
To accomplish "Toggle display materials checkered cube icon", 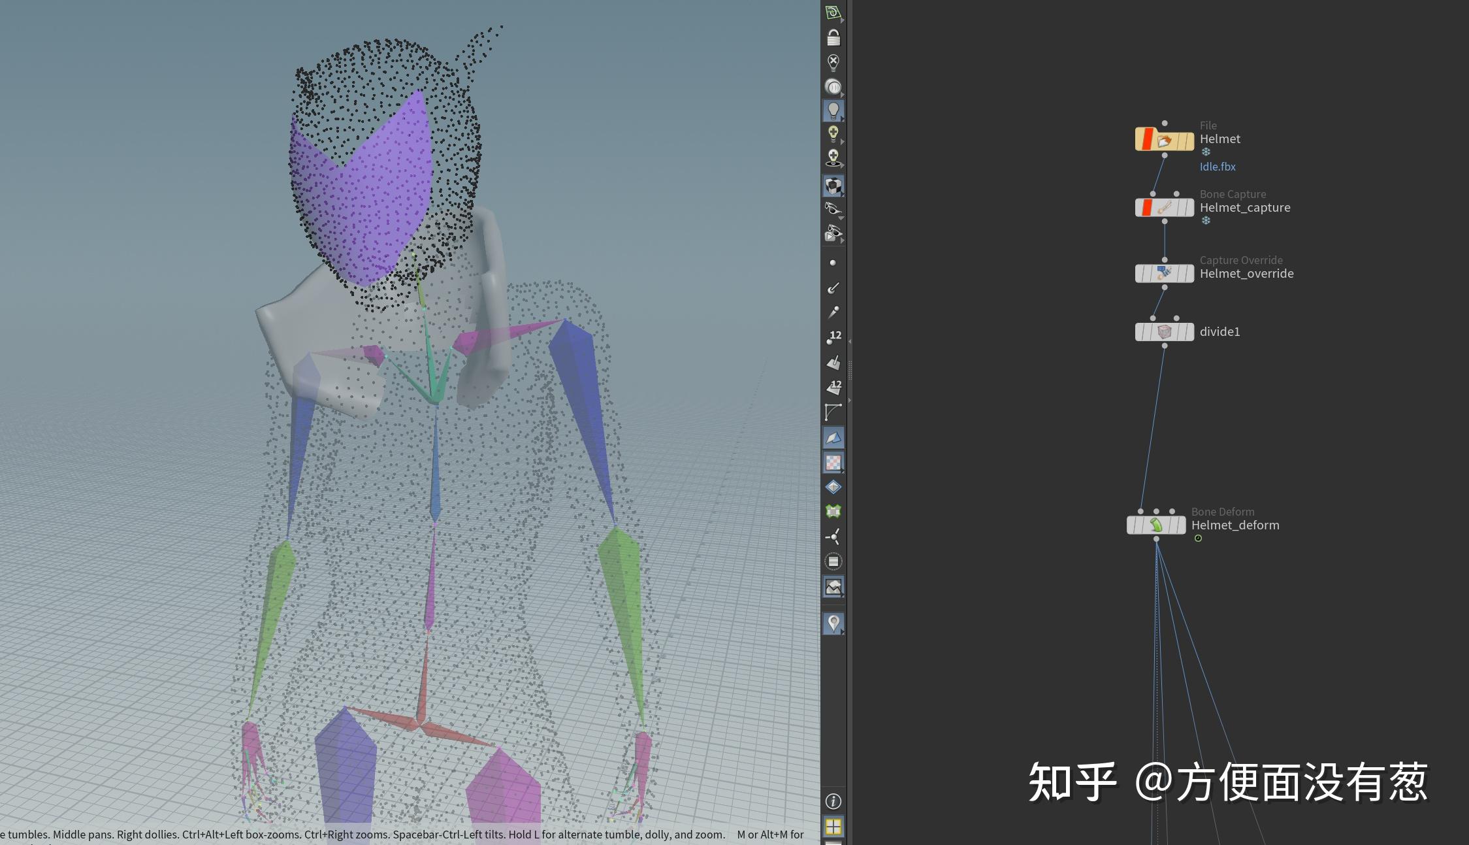I will (x=833, y=186).
